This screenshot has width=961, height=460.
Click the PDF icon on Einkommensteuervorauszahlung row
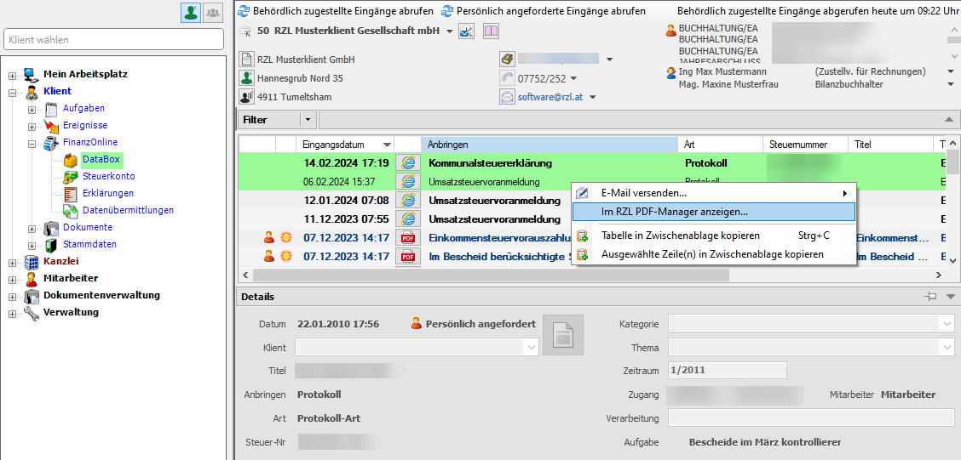pos(408,238)
